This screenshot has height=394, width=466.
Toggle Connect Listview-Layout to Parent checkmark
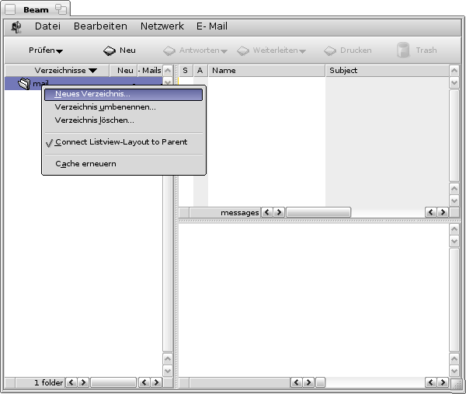click(50, 143)
